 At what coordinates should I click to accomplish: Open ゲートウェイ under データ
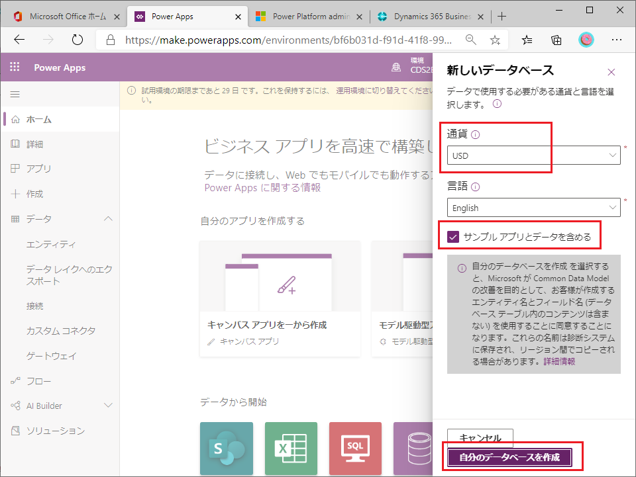point(51,356)
